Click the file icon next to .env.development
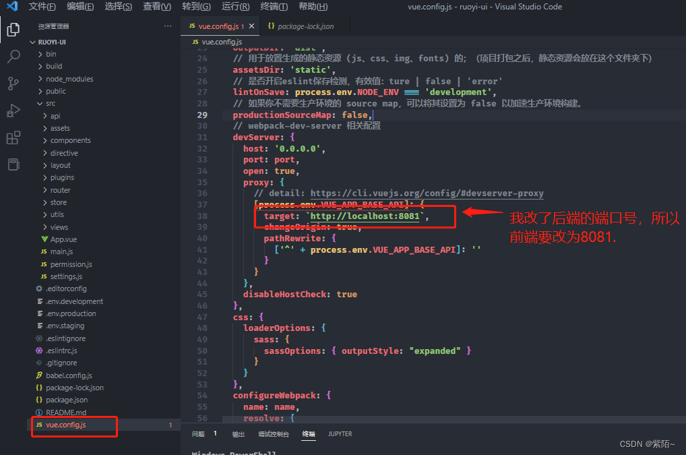This screenshot has width=686, height=455. (x=40, y=301)
